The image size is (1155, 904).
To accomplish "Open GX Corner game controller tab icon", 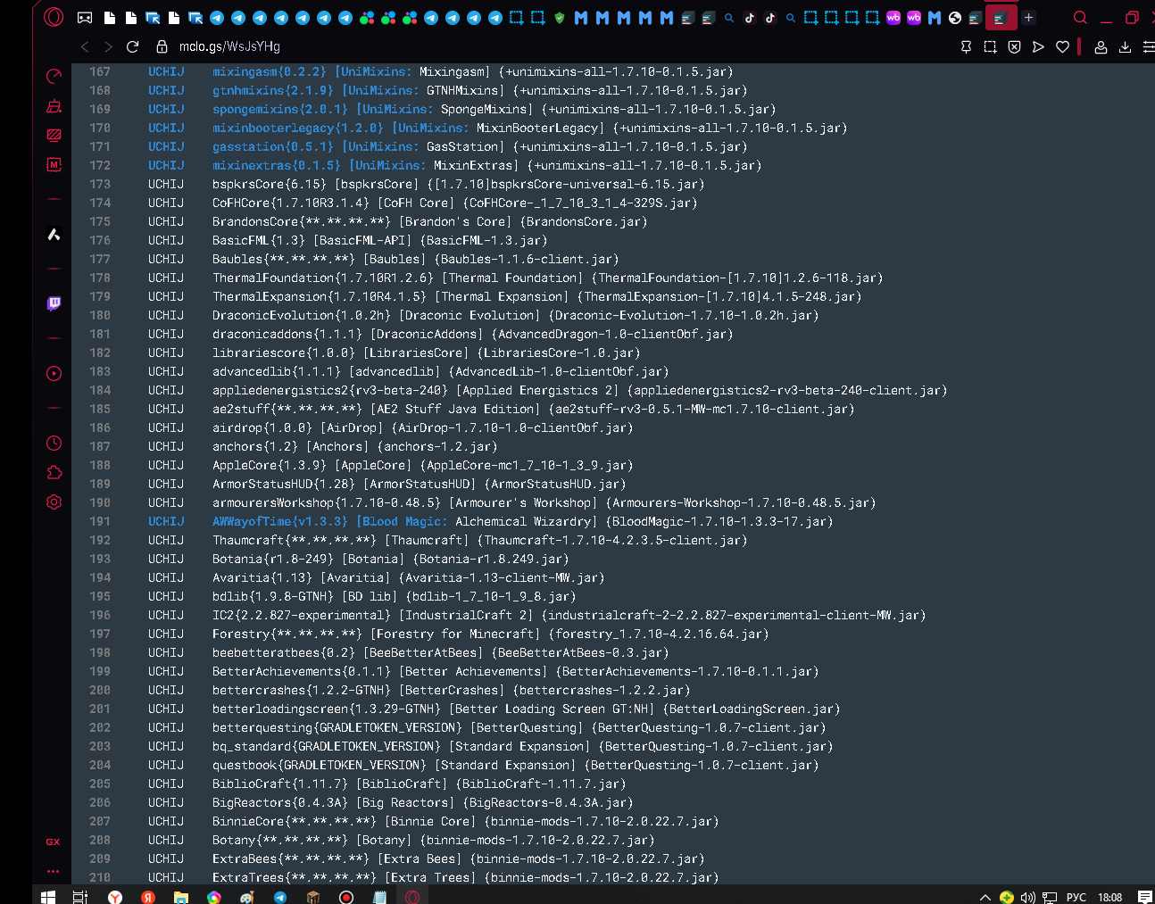I will pyautogui.click(x=85, y=18).
